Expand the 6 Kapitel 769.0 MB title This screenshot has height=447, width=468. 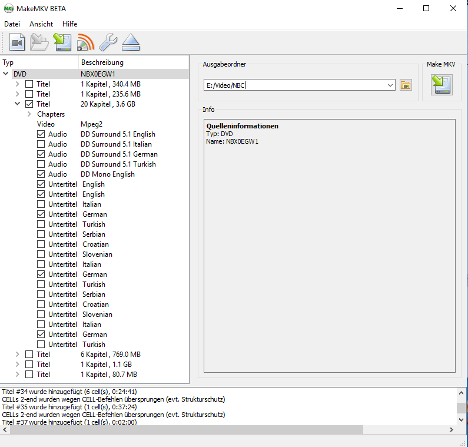(17, 355)
